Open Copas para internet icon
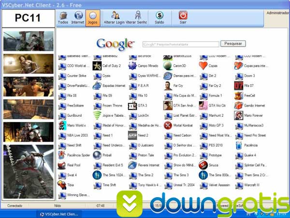The height and width of the screenshot is (218, 290). click(x=239, y=66)
